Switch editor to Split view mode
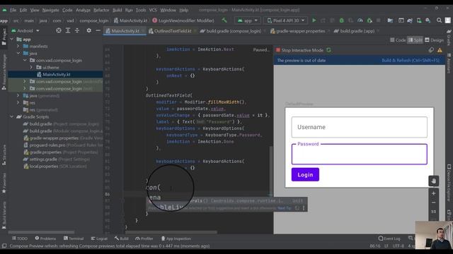This screenshot has width=453, height=254. (x=415, y=40)
